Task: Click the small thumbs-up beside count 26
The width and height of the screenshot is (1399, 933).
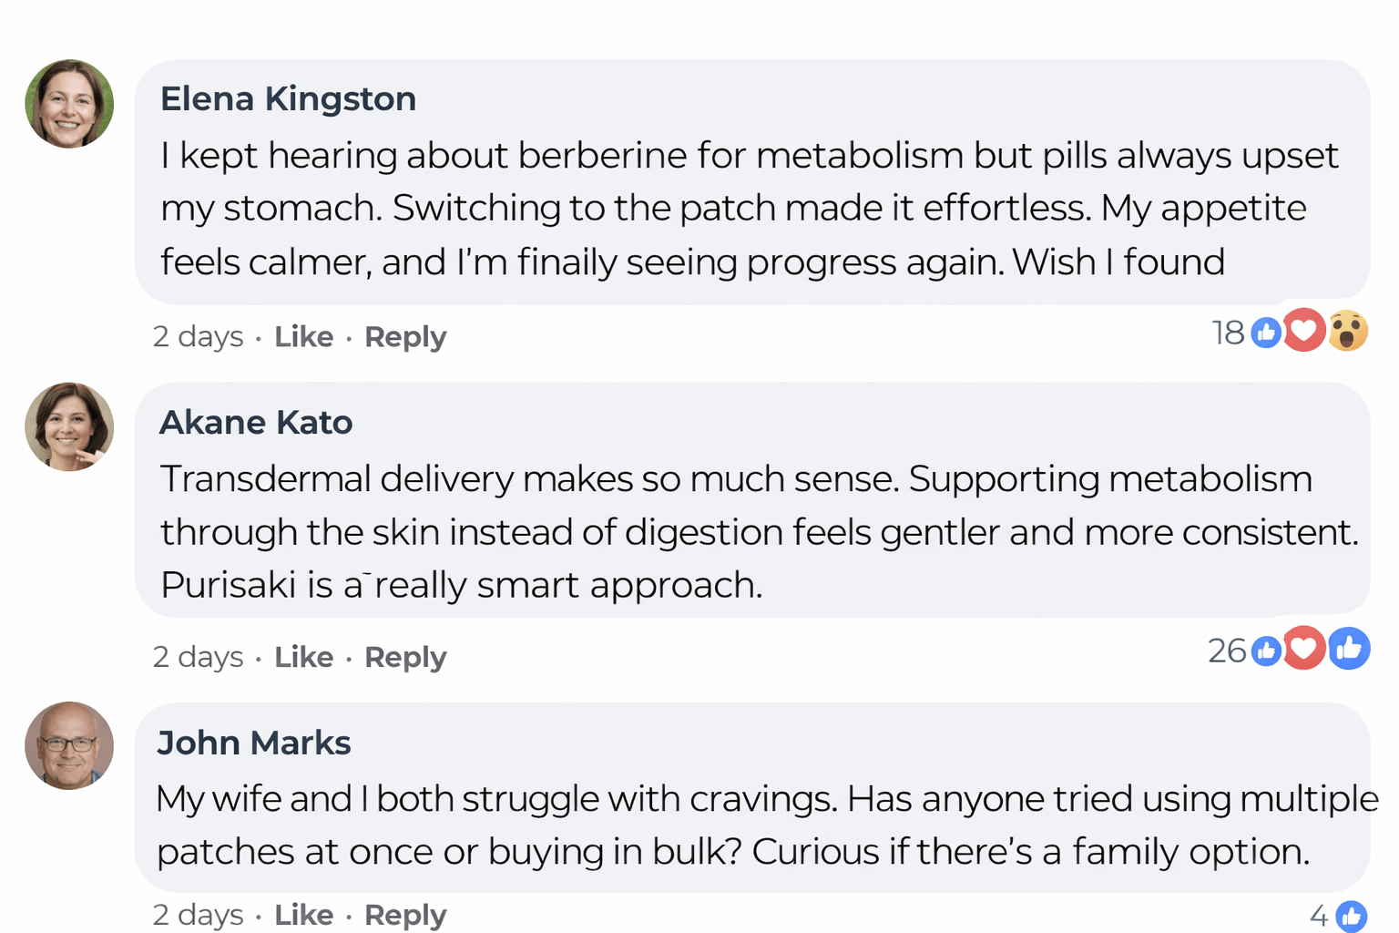Action: [x=1266, y=651]
